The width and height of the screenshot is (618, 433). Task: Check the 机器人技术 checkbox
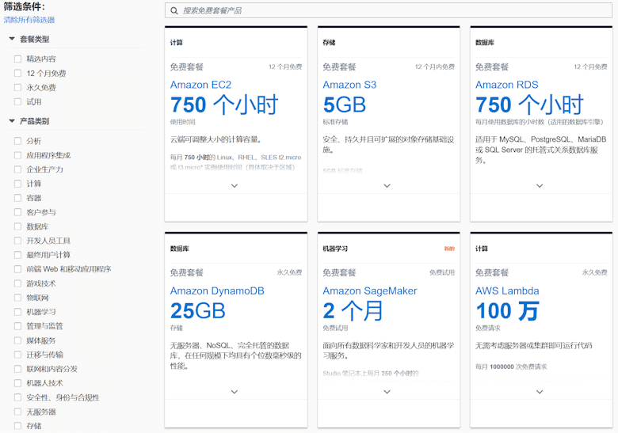pos(17,383)
